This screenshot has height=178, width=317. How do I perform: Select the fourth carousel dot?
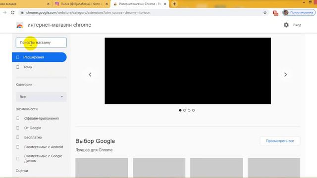click(194, 110)
